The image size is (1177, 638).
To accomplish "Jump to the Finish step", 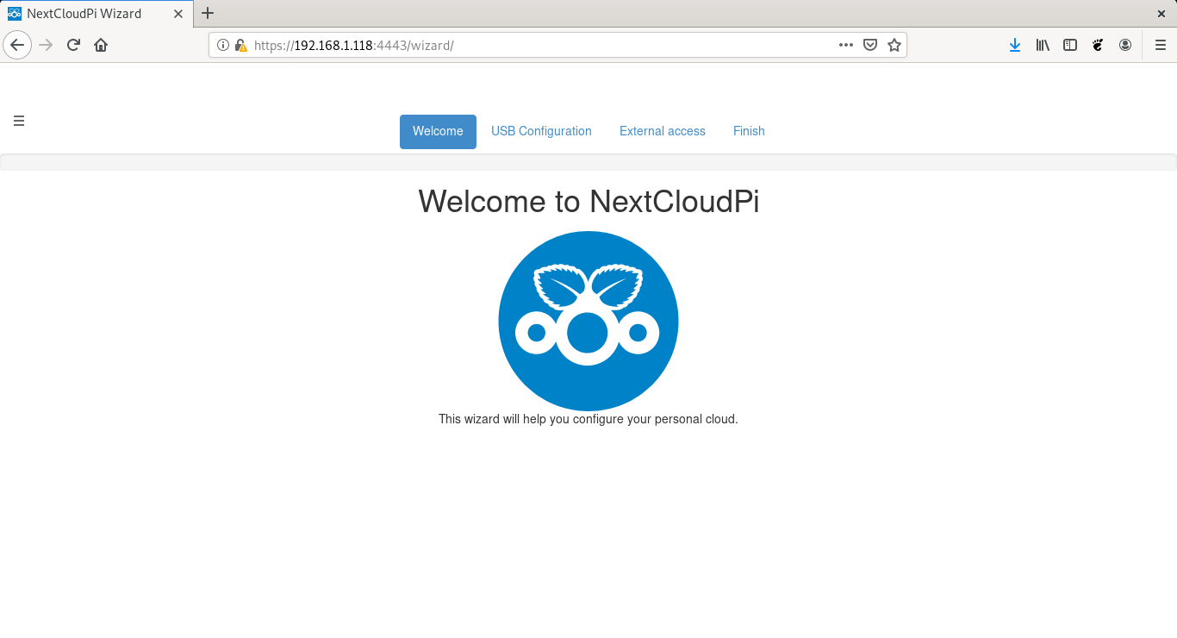I will pos(749,132).
